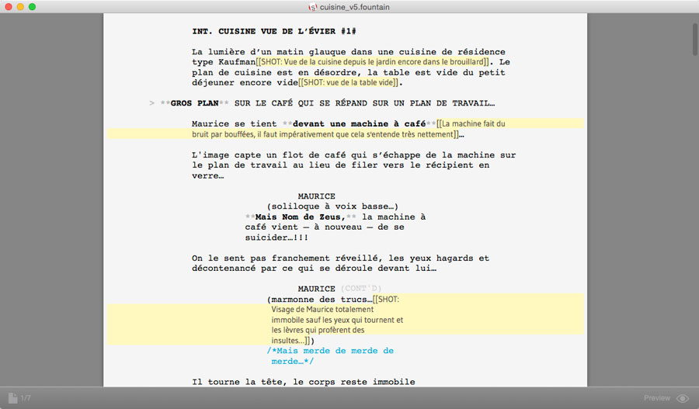The width and height of the screenshot is (699, 409).
Task: Click the cuisine_v5.fountain window title
Action: click(354, 7)
